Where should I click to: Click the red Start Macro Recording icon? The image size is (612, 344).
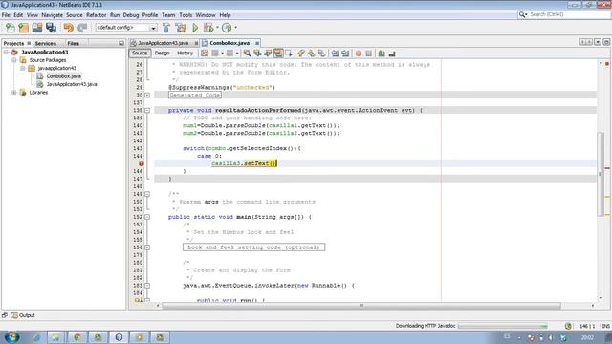[359, 54]
